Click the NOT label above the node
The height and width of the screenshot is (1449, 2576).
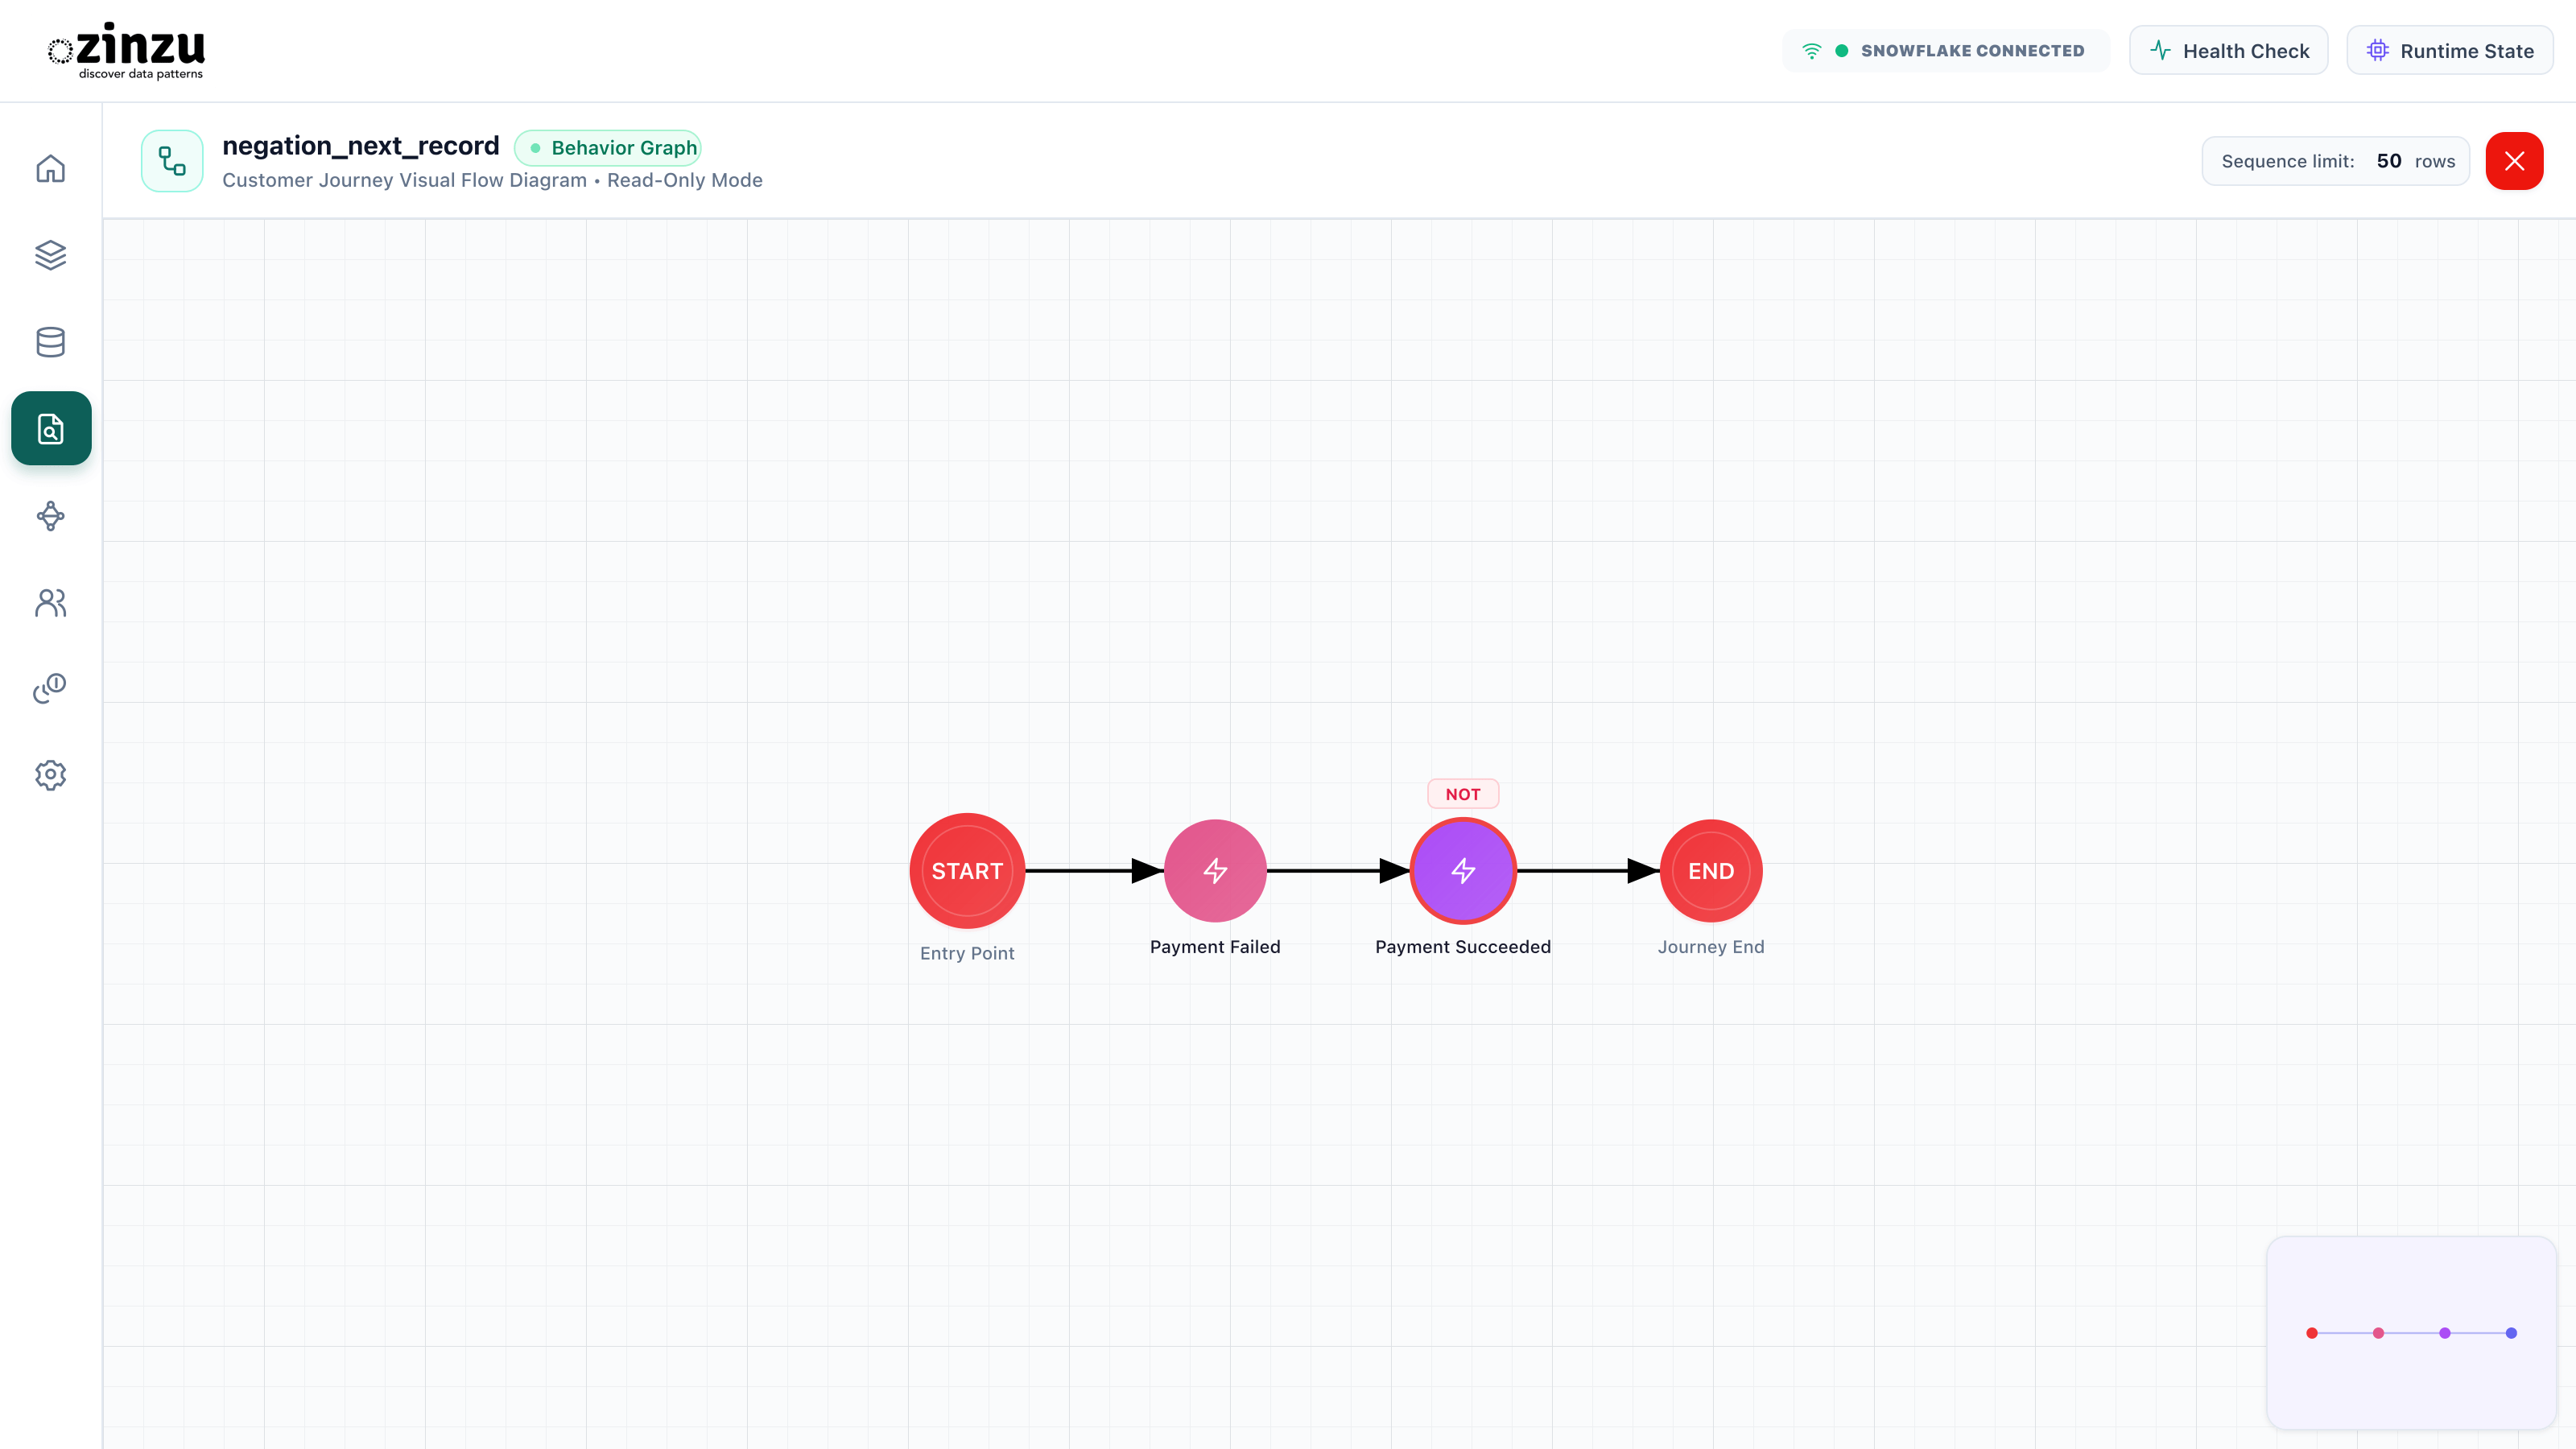(1463, 794)
